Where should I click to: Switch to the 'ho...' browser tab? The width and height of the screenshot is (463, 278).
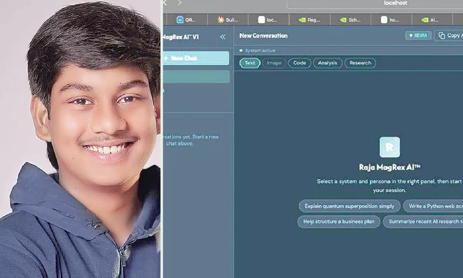pyautogui.click(x=390, y=20)
